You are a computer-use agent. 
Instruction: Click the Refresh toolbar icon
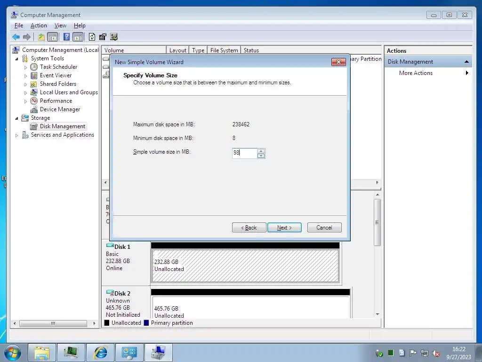coord(92,37)
